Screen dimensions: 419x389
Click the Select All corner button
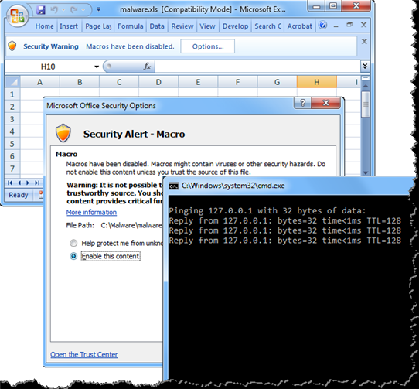click(12, 82)
